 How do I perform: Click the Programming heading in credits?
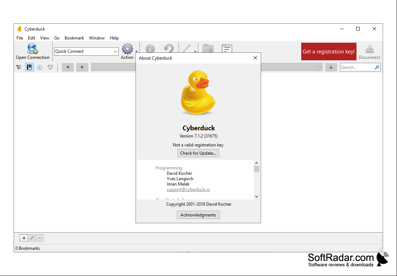(169, 168)
